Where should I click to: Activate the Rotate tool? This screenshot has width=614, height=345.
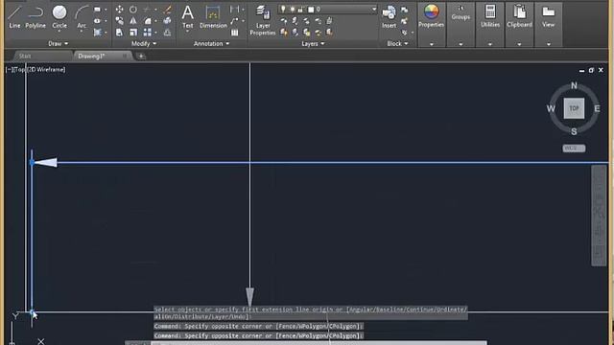point(133,9)
